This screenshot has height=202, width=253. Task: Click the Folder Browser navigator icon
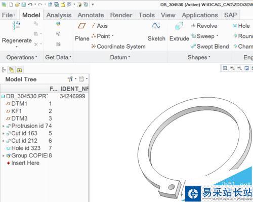(x=12, y=70)
